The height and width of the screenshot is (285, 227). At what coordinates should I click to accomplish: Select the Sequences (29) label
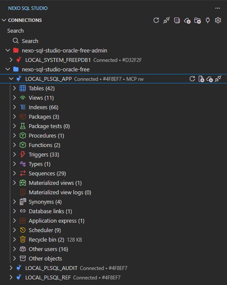click(x=47, y=173)
